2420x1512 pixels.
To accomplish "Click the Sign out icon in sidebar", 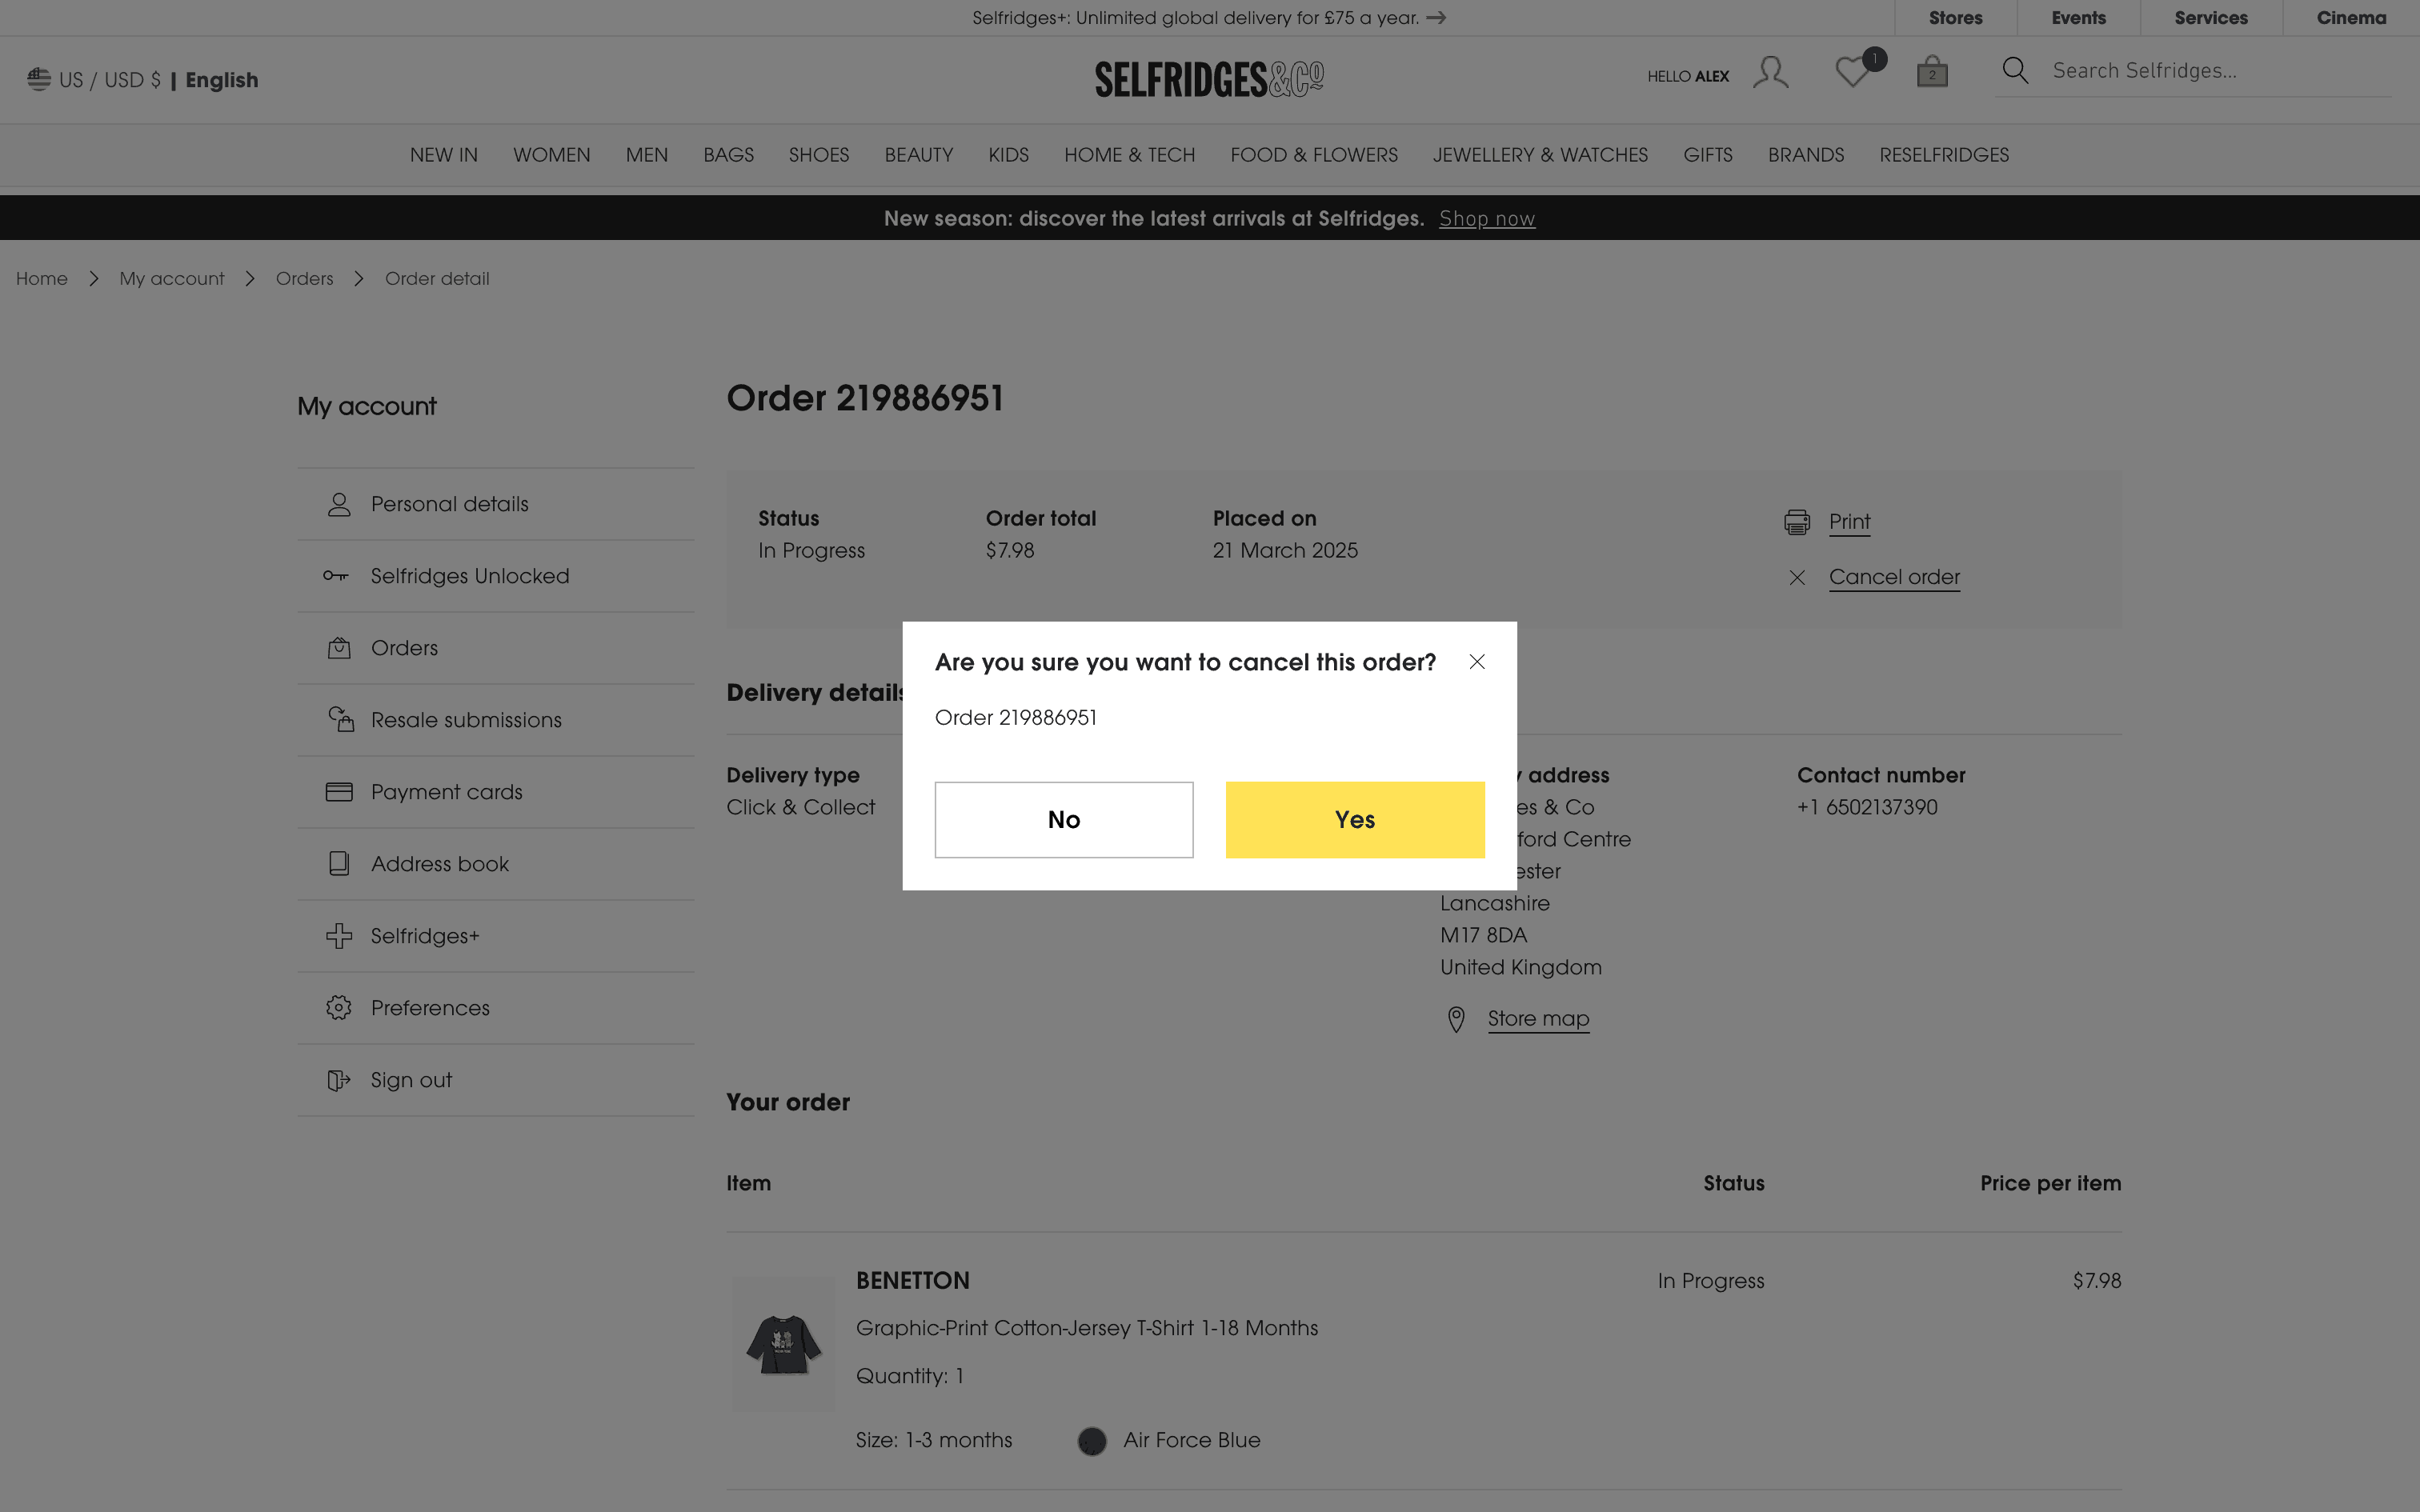I will (339, 1080).
